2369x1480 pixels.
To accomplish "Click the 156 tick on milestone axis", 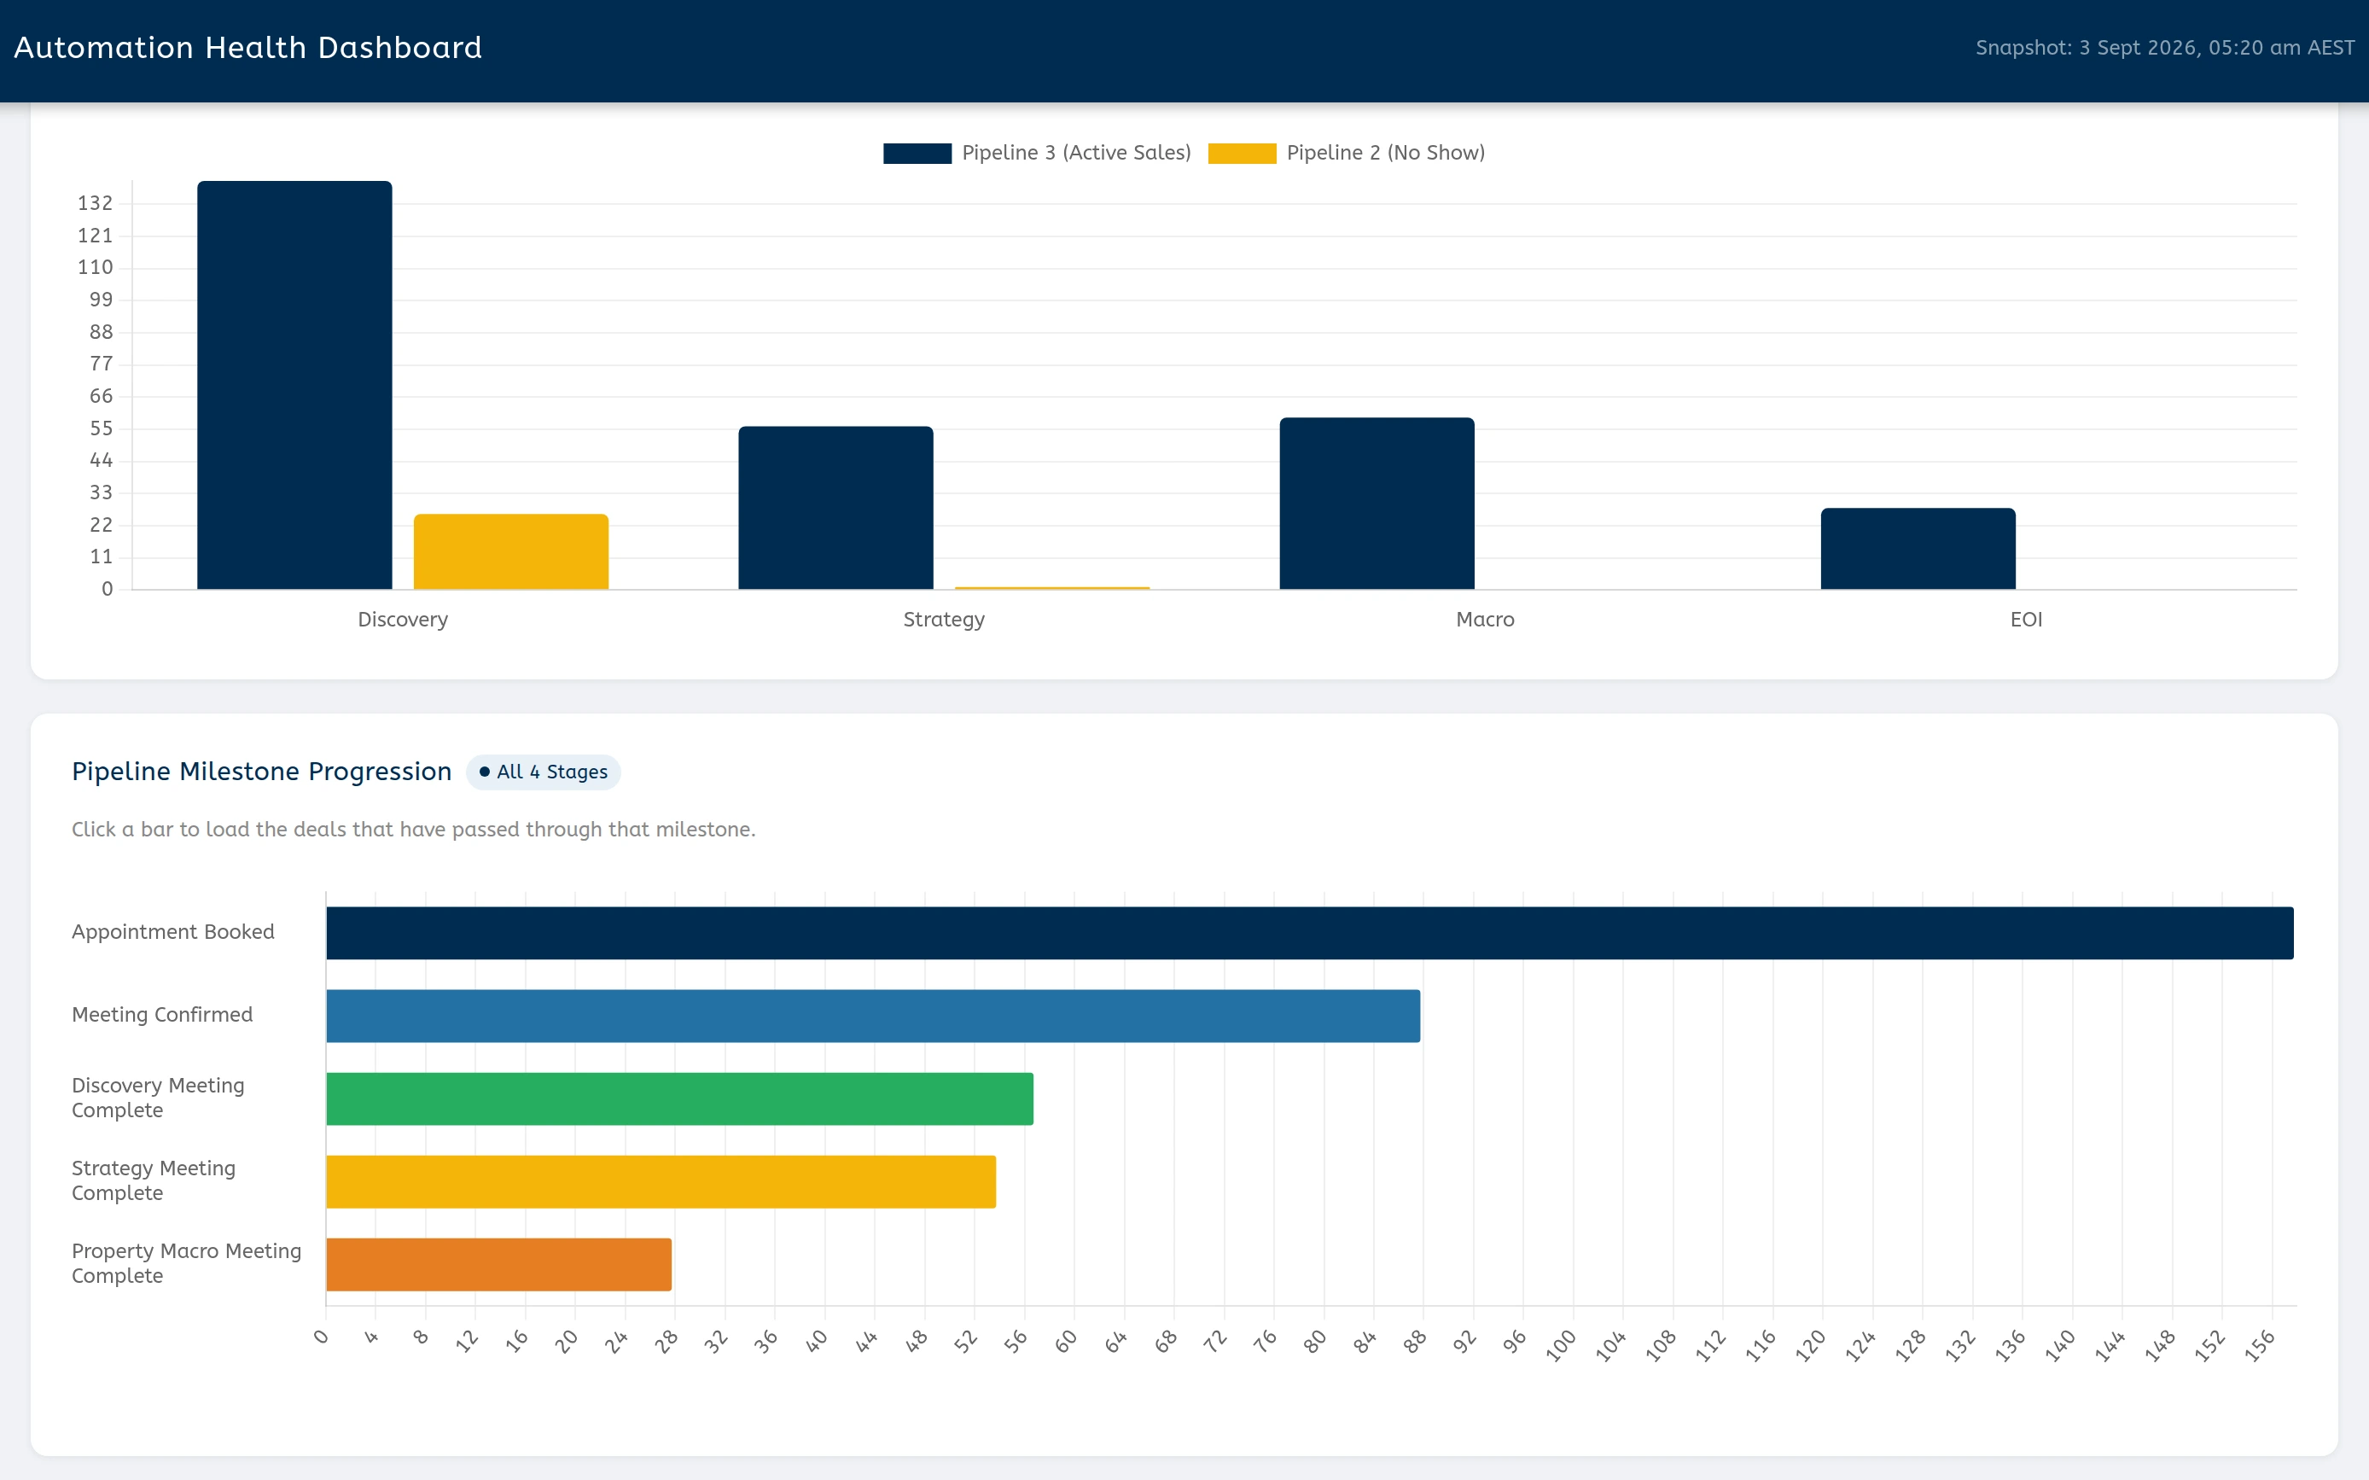I will [2258, 1347].
